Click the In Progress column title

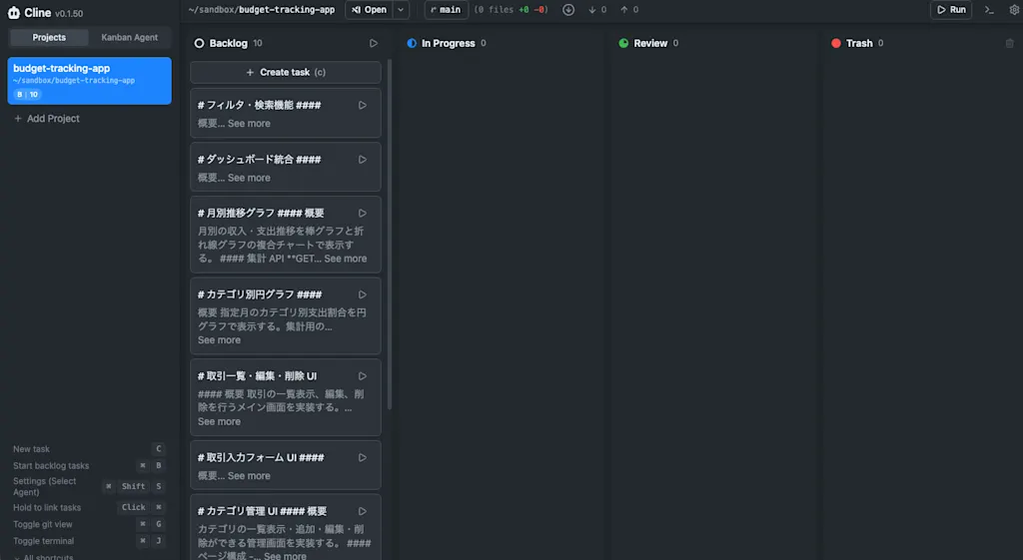[449, 43]
